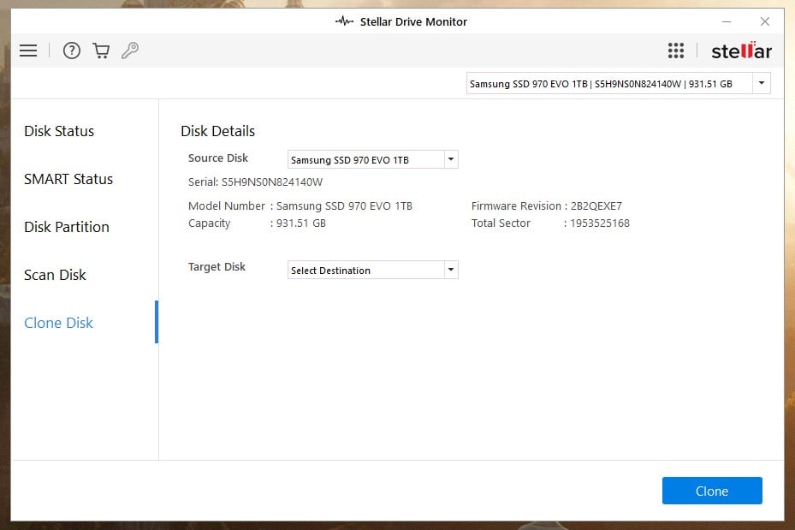Expand the top drive selector arrow

tap(761, 83)
